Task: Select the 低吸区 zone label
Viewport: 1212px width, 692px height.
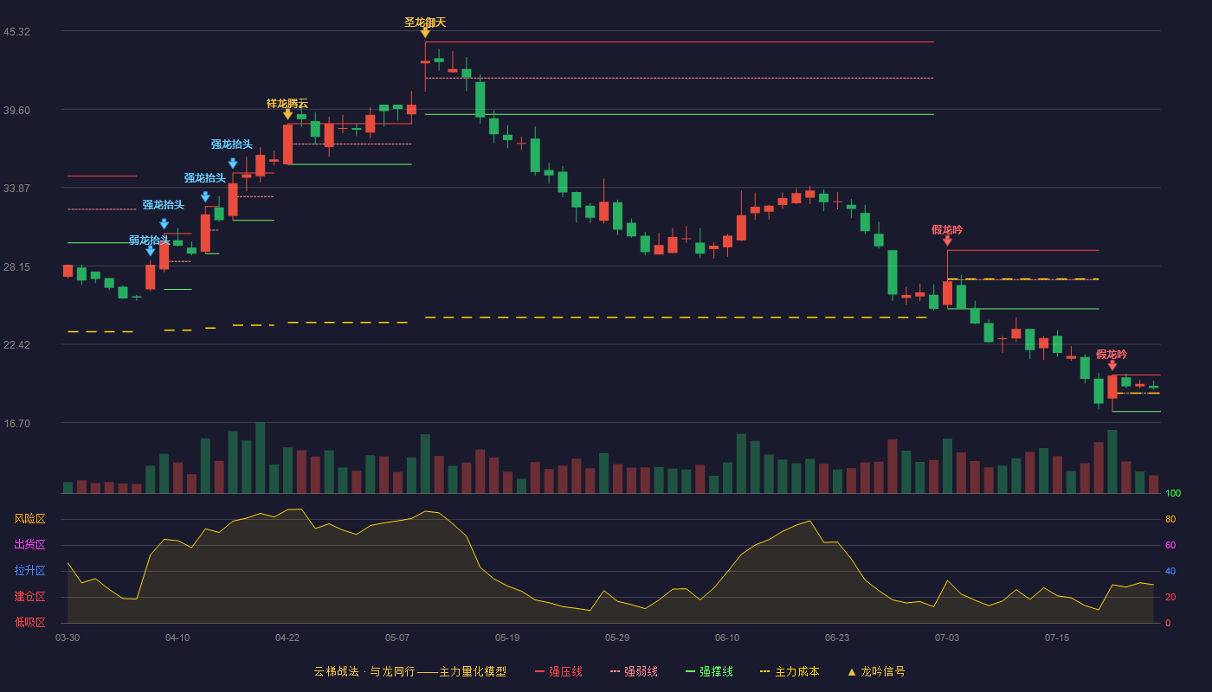Action: 29,622
